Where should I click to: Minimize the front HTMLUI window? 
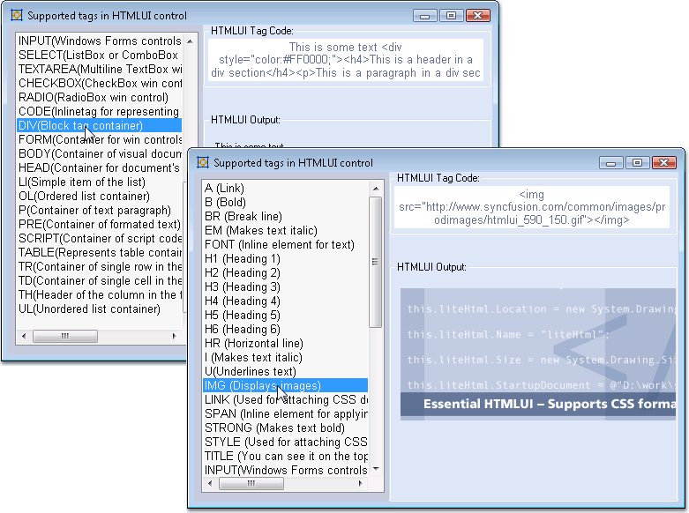tap(610, 163)
